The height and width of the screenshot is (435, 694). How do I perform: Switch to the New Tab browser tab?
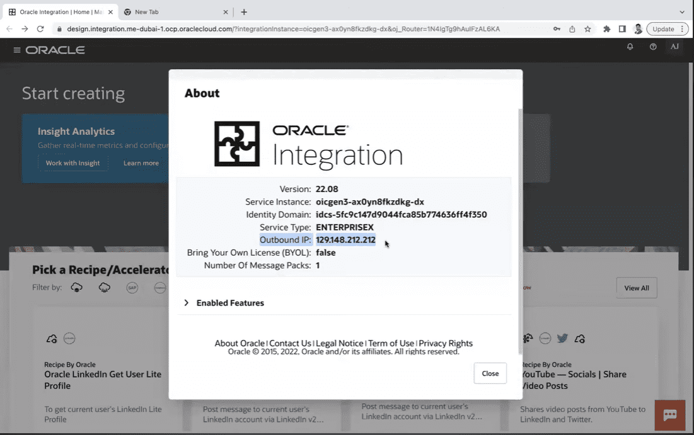click(x=175, y=12)
